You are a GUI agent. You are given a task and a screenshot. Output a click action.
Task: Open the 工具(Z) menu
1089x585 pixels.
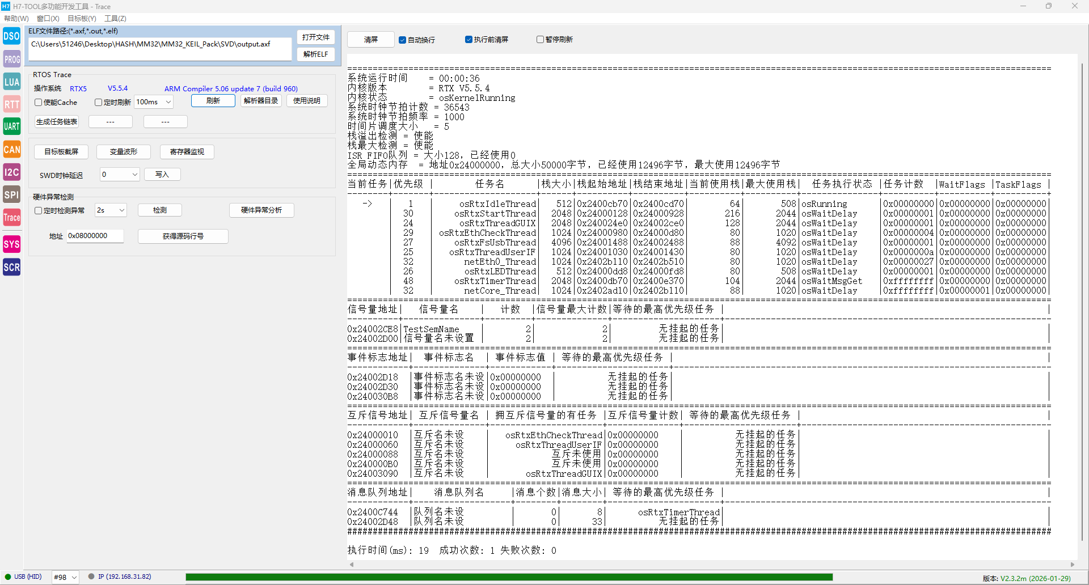click(x=115, y=19)
